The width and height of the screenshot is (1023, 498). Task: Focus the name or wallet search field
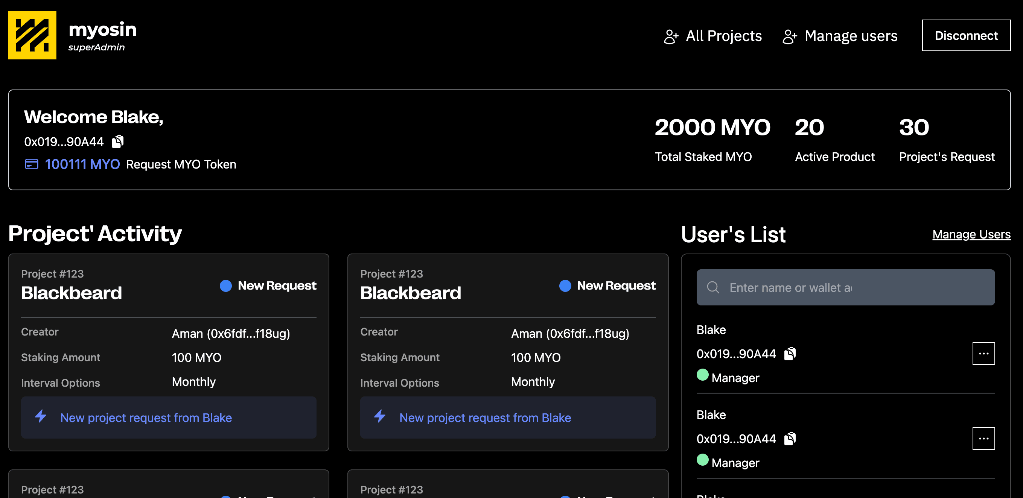click(x=854, y=287)
